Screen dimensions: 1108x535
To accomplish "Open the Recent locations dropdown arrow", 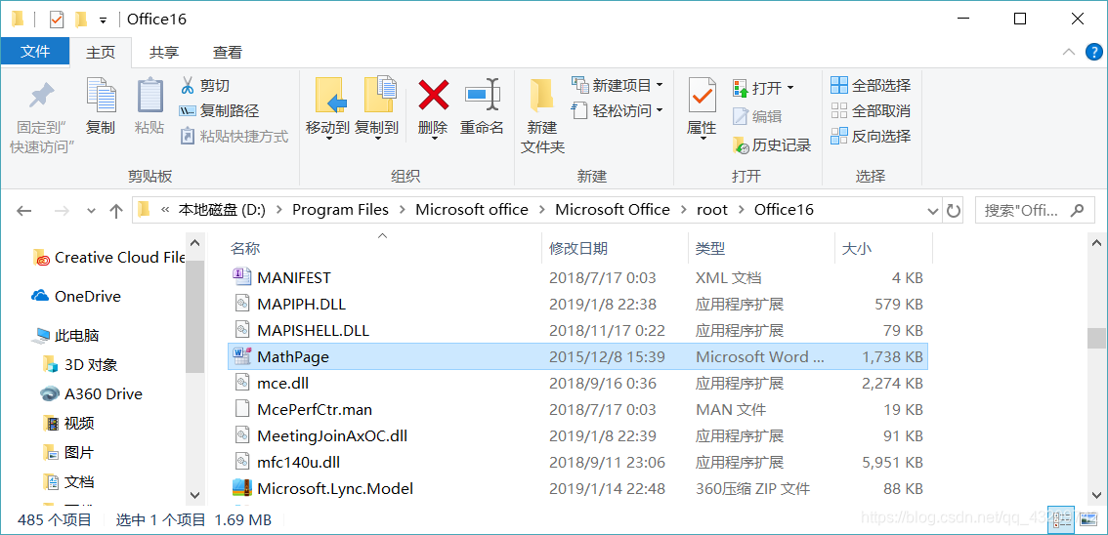I will point(91,210).
